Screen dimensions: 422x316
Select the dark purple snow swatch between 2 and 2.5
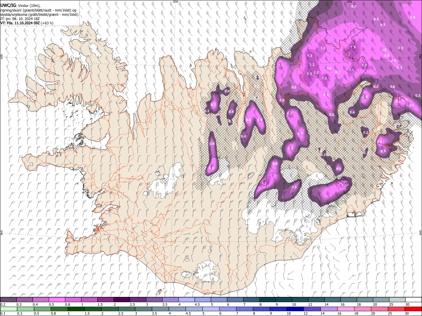(x=122, y=300)
